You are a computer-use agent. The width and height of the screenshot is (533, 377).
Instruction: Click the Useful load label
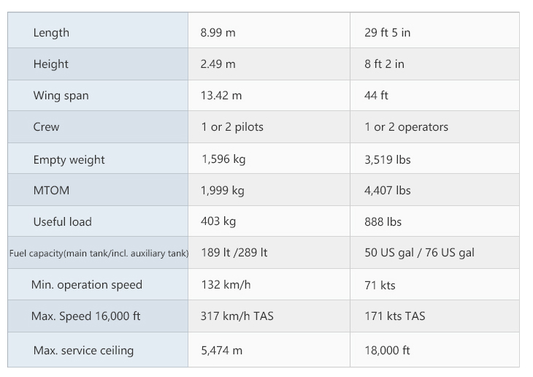pyautogui.click(x=62, y=222)
